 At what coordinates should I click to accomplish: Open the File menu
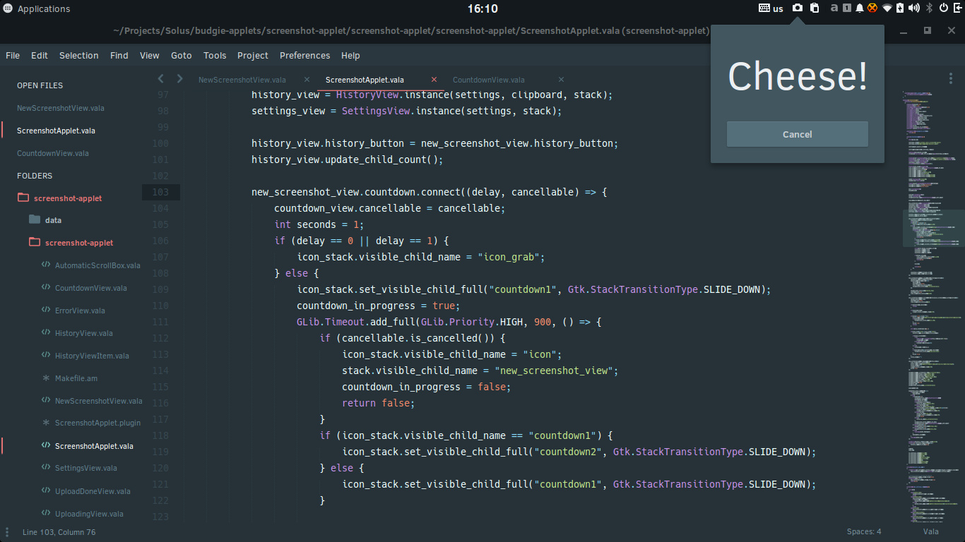pyautogui.click(x=13, y=55)
